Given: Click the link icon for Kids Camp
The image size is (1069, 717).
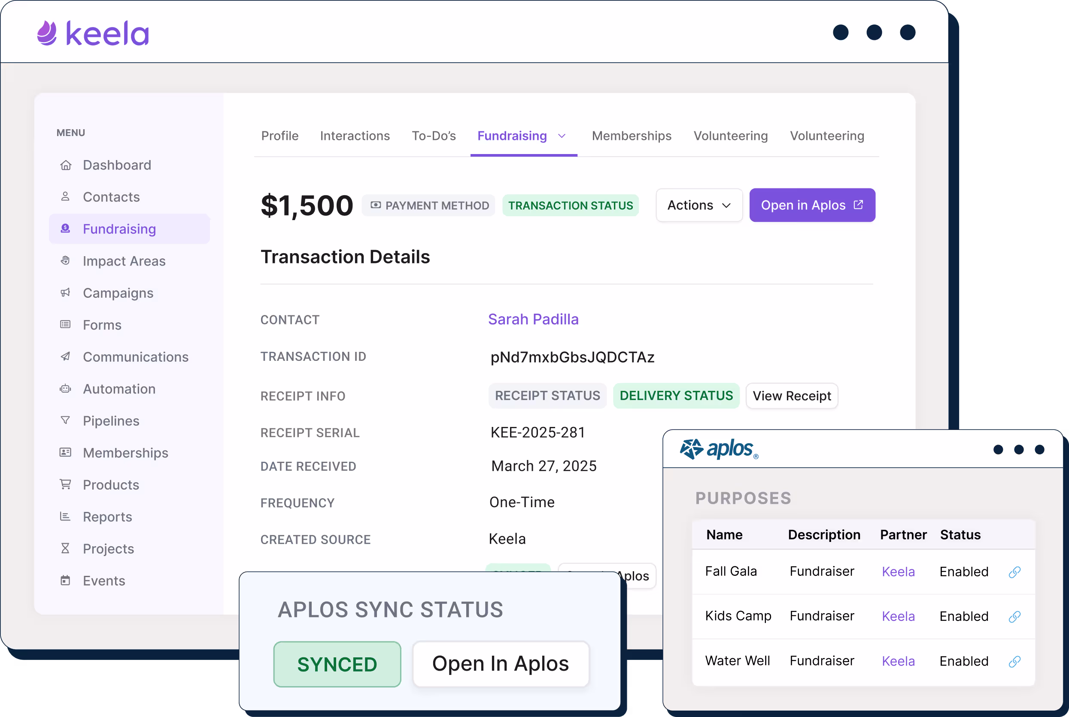Looking at the screenshot, I should [1014, 617].
